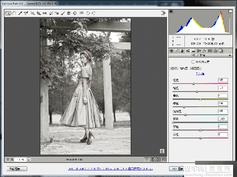This screenshot has width=237, height=177.
Task: Focus the Oranges saturation value field
Action: point(223,88)
